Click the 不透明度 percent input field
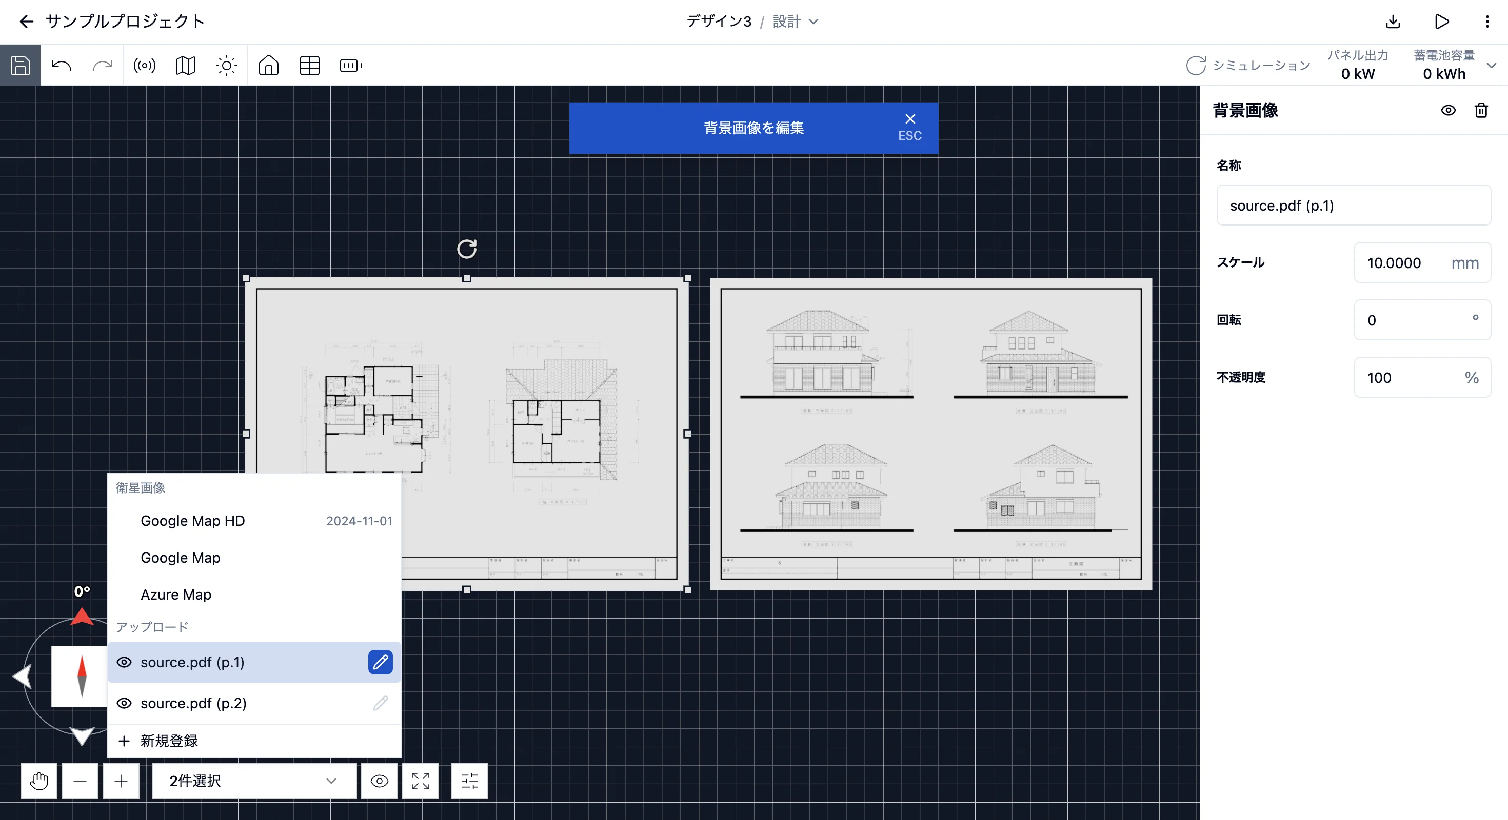 (1422, 377)
